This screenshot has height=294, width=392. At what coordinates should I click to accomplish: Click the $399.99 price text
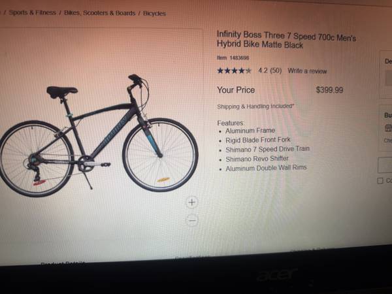[x=329, y=90]
